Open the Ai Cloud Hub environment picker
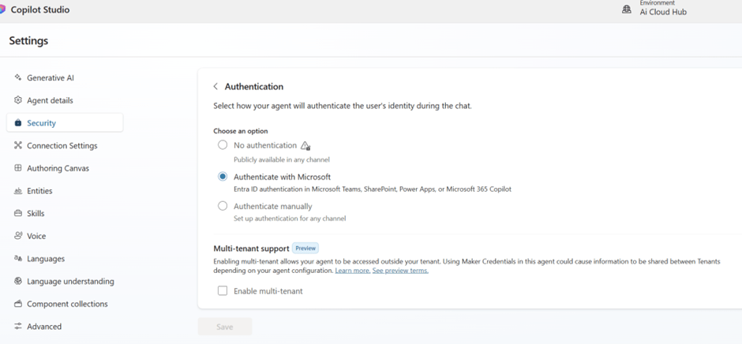 662,13
